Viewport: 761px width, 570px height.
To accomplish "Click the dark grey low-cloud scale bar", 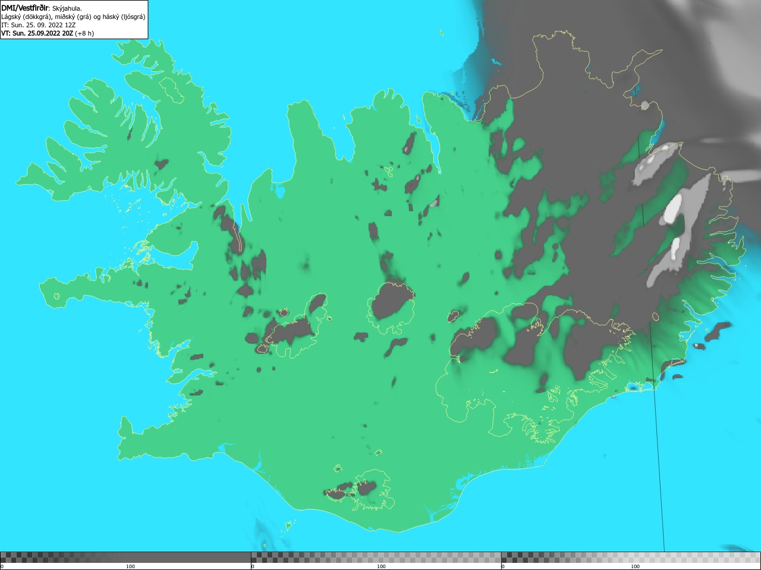I will [x=125, y=558].
